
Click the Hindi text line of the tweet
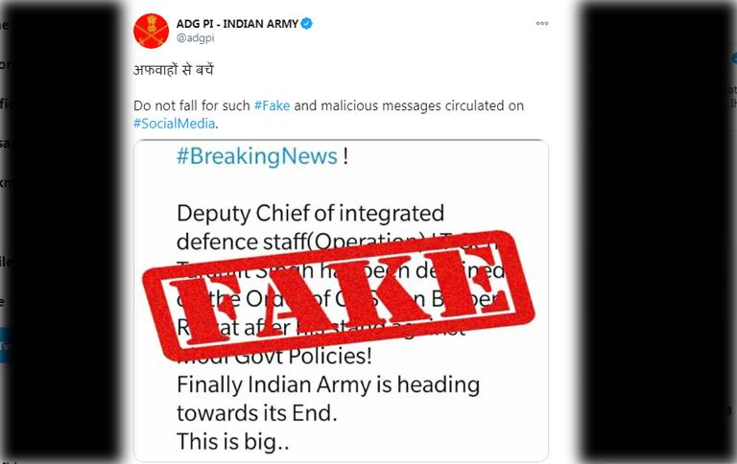[x=174, y=70]
